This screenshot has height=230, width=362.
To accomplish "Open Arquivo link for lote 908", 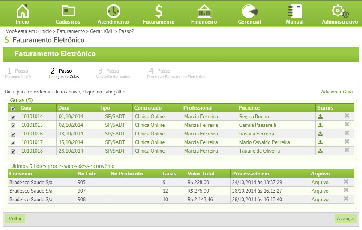I will (320, 200).
